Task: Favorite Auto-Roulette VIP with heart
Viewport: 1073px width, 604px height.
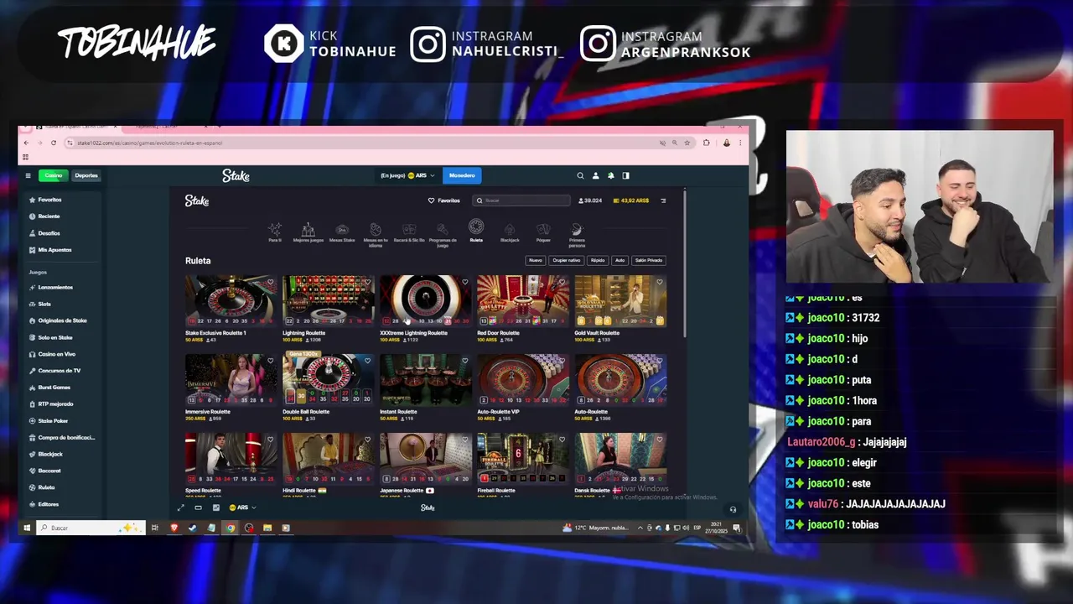Action: [562, 361]
